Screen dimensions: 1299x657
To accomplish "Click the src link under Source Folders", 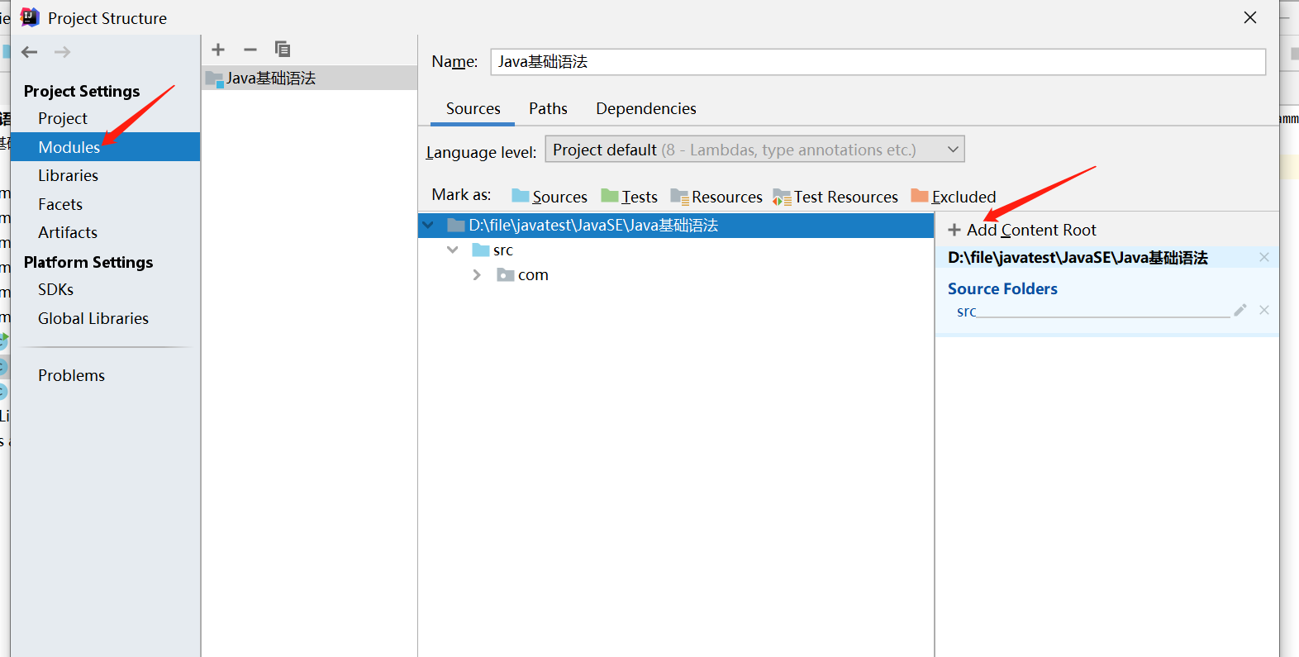I will click(x=967, y=312).
